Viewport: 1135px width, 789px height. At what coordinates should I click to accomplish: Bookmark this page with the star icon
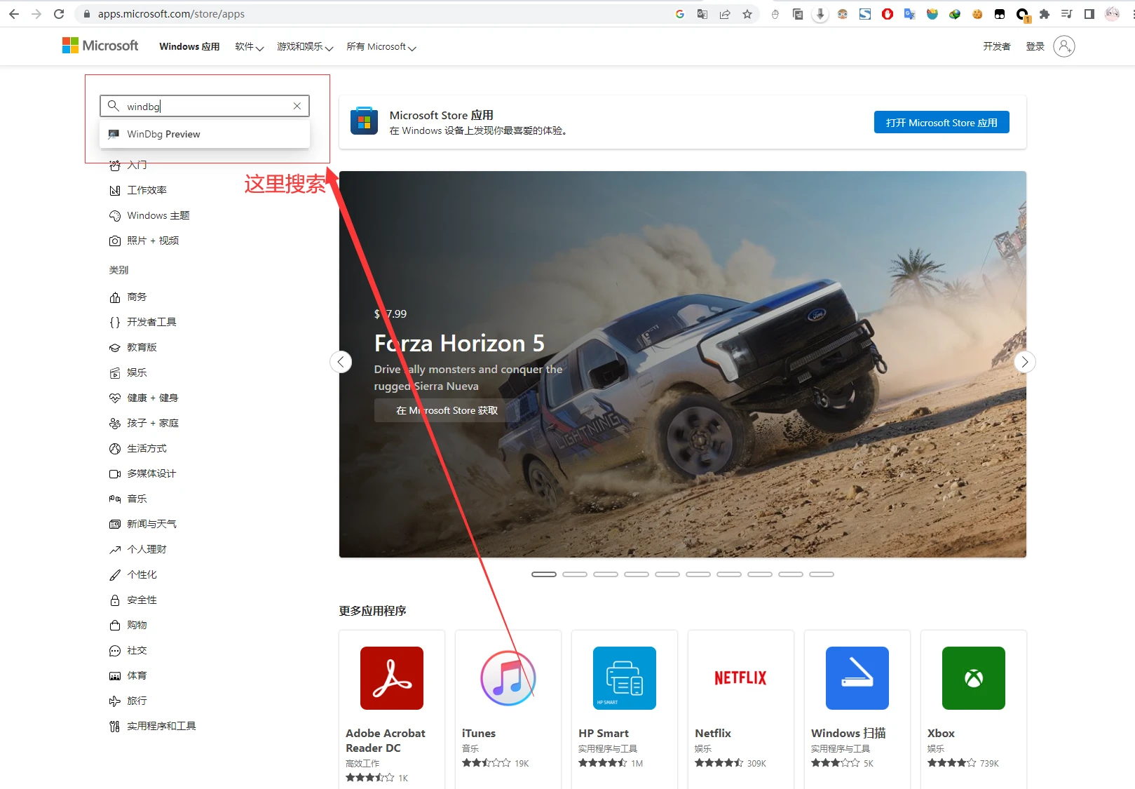point(747,14)
